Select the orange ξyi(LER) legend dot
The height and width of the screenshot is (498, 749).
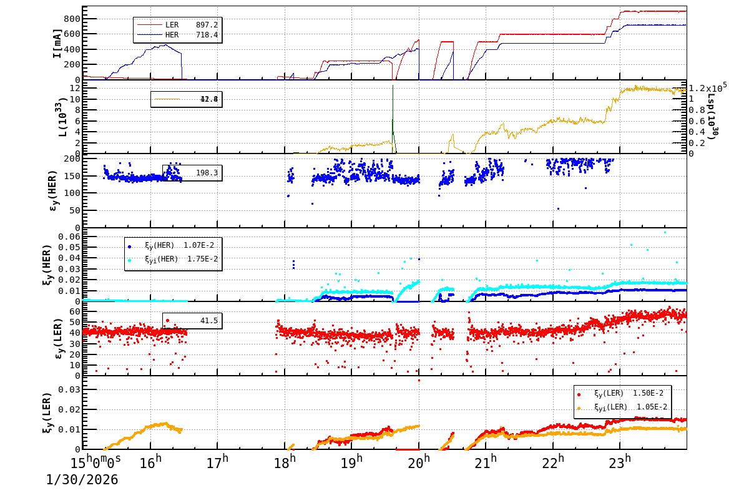click(x=579, y=409)
